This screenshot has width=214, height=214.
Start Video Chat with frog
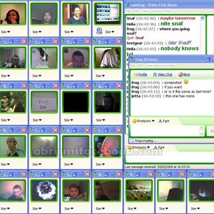coord(163,74)
